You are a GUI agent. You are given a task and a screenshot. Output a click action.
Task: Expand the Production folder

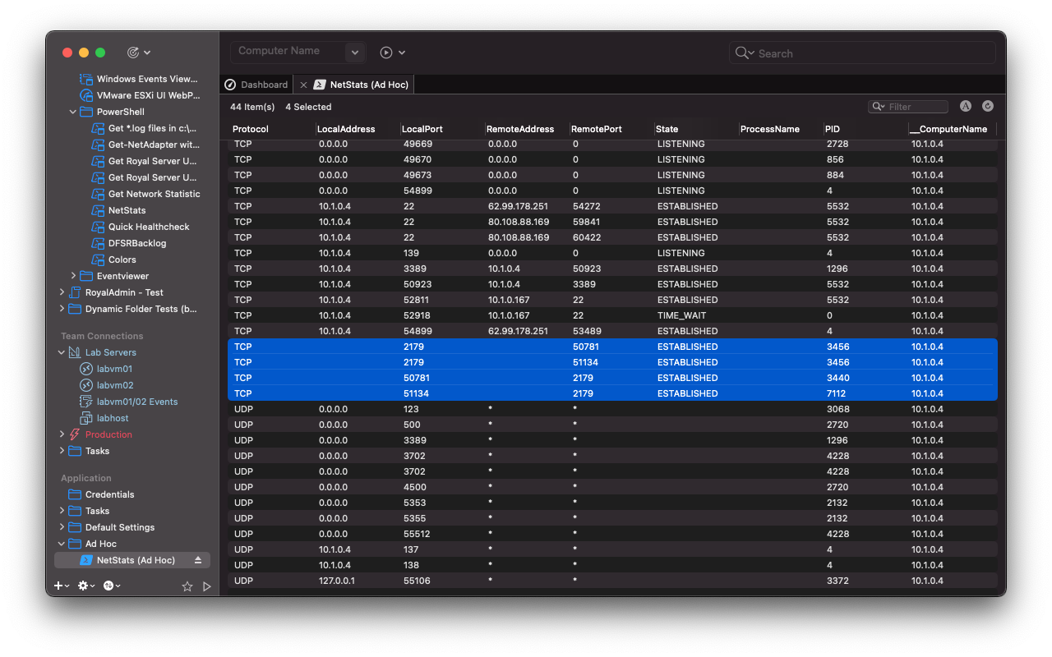click(62, 434)
